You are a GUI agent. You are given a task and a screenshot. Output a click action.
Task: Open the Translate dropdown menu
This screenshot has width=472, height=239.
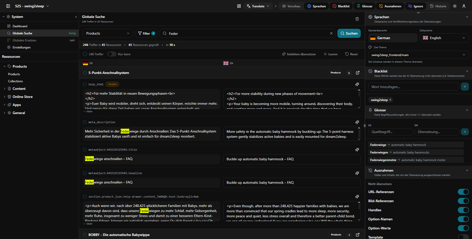(258, 6)
